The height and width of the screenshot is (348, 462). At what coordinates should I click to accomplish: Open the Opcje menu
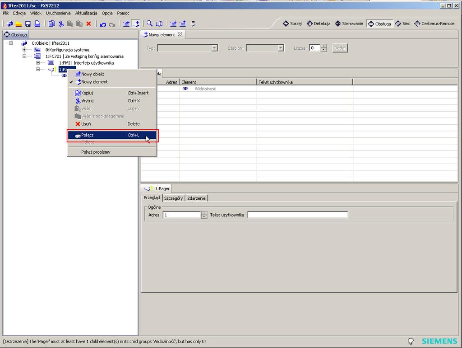[107, 13]
